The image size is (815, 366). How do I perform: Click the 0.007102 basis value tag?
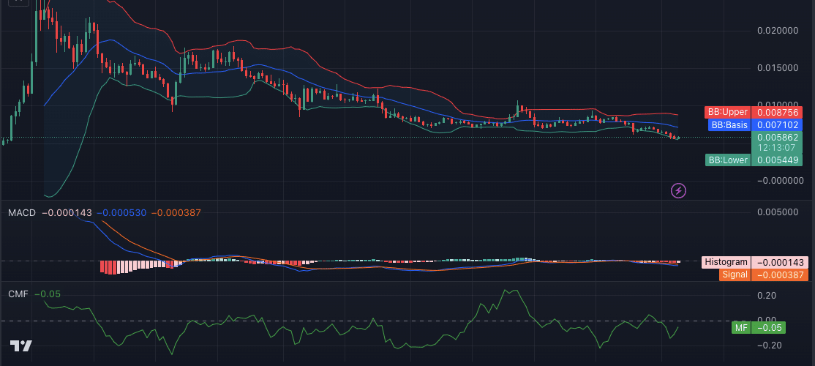[777, 125]
